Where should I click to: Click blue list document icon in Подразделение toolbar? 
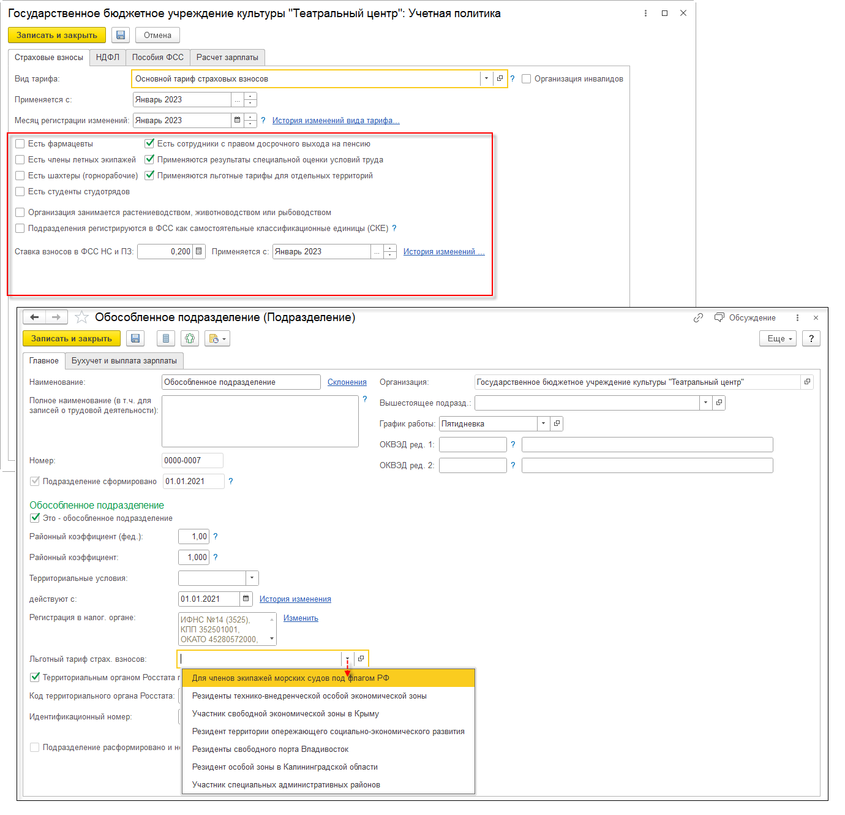[166, 338]
